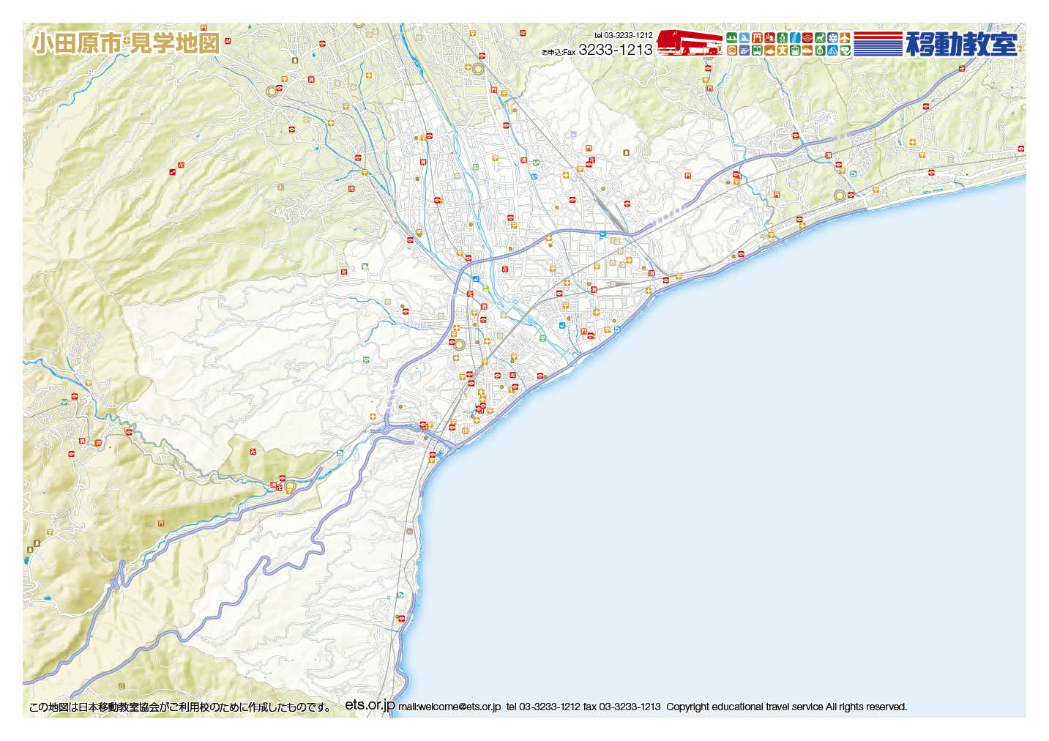The height and width of the screenshot is (741, 1049).
Task: Click the green deer icon
Action: 820,37
